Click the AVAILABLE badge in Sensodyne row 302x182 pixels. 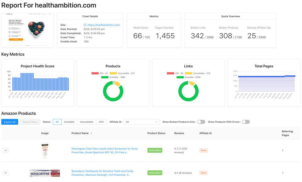point(155,173)
